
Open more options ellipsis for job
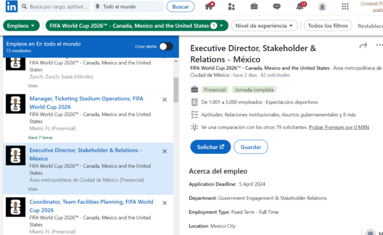click(379, 46)
